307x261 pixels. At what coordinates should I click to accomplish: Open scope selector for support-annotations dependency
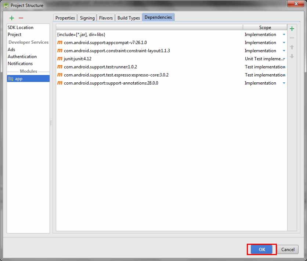pos(284,83)
